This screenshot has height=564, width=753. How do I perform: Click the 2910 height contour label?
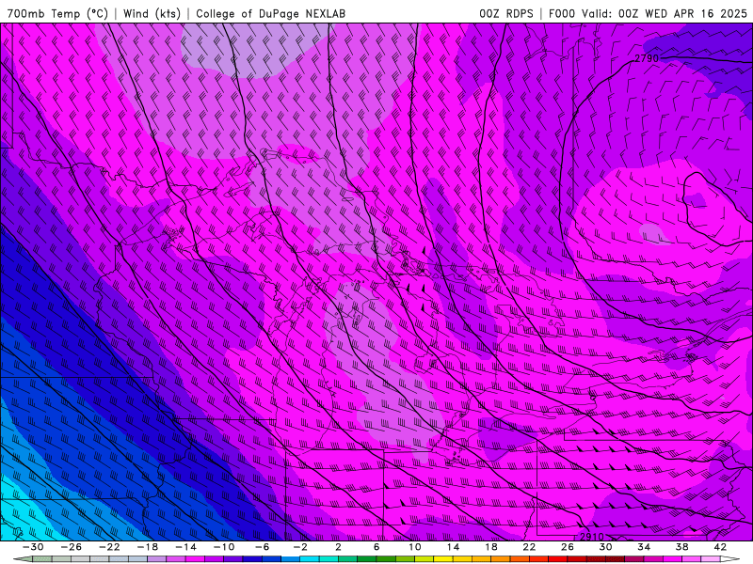(x=592, y=537)
